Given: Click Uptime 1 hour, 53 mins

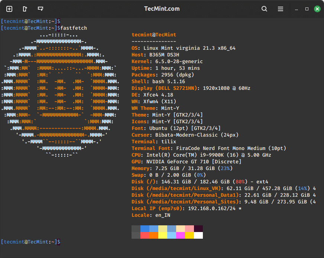Looking at the screenshot, I should pos(166,68).
